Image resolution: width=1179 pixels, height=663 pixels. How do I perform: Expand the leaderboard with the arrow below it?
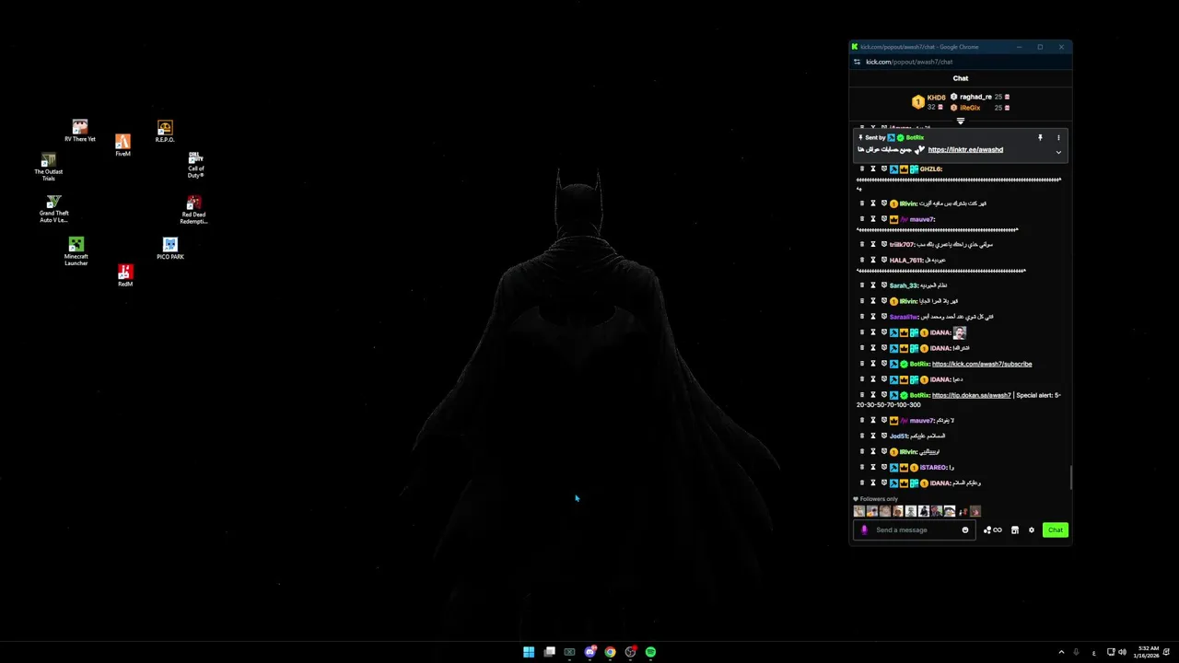(960, 121)
